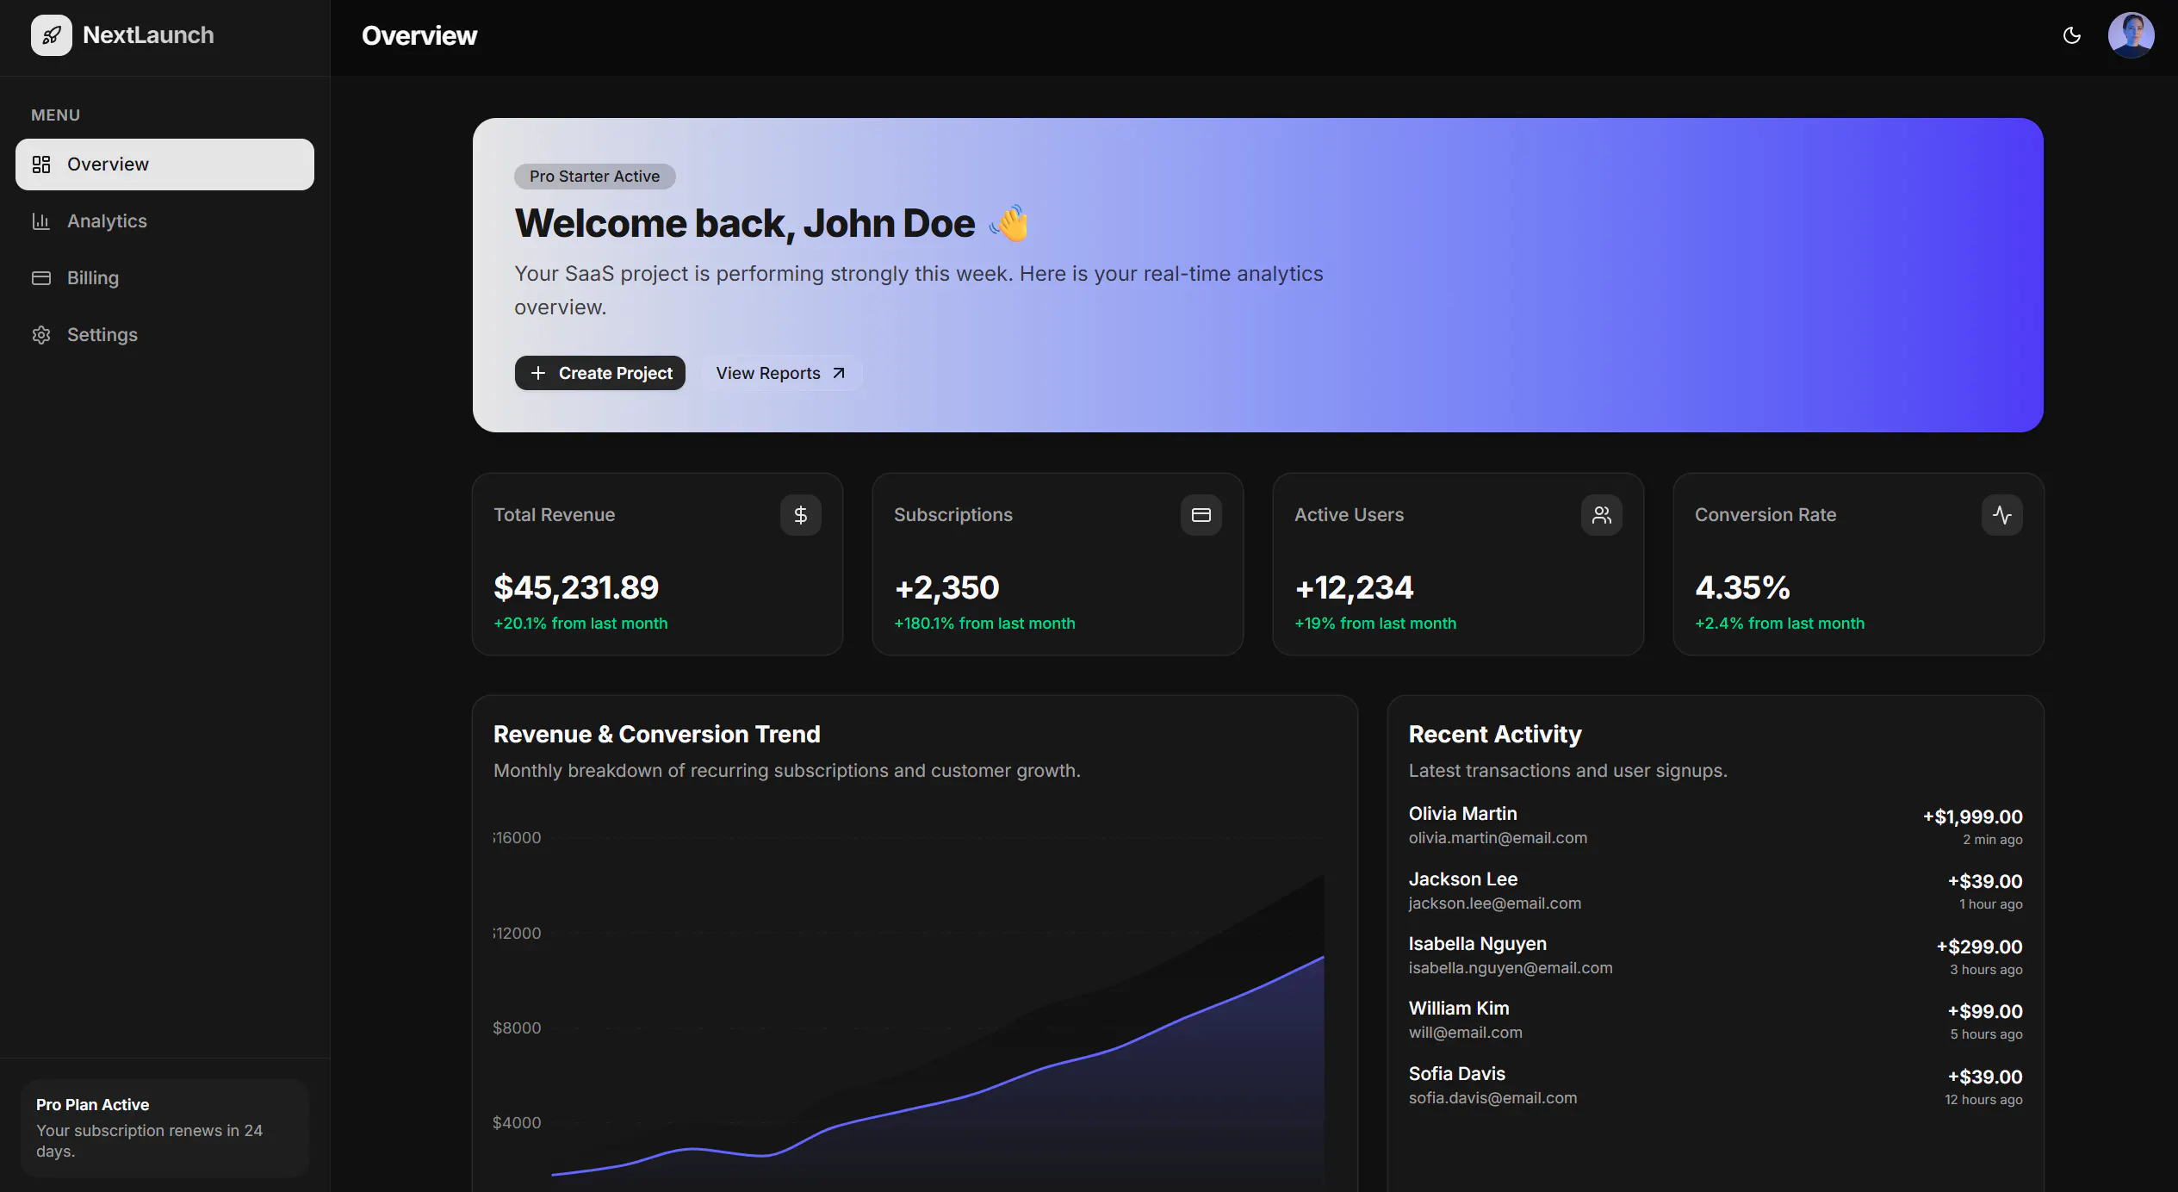Open the Billing menu item
This screenshot has height=1192, width=2178.
(164, 278)
